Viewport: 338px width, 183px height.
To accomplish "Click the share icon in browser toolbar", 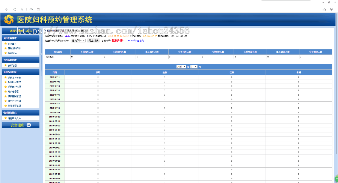I will point(324,9).
